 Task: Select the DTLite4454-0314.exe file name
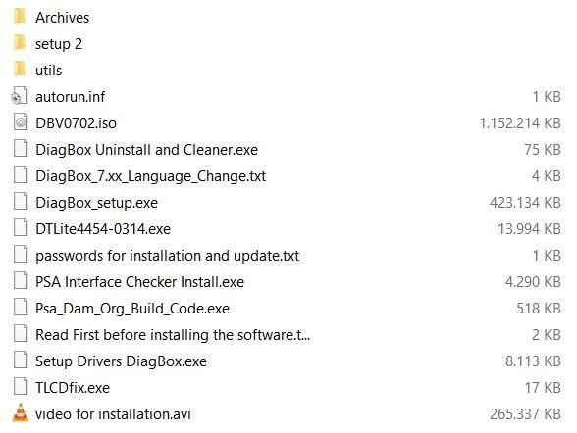[x=103, y=229]
